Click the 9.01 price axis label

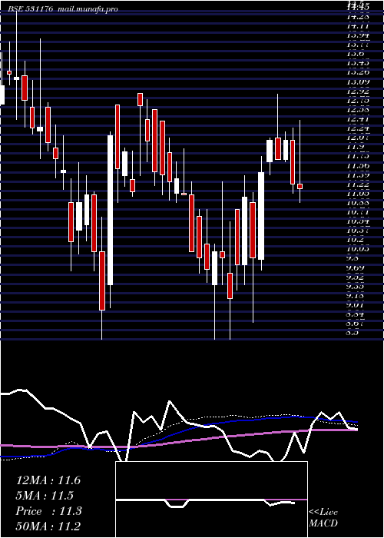(x=356, y=305)
